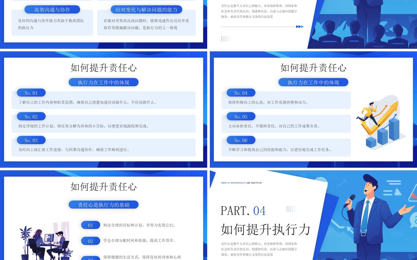Click 执行力在工作中的体现 label above No. 04
The image size is (417, 260).
[x=313, y=83]
